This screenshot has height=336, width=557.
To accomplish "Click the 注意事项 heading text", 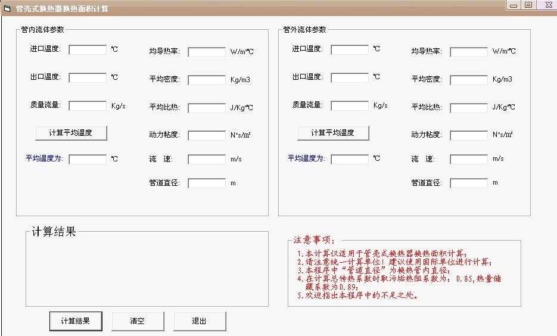I will click(314, 240).
